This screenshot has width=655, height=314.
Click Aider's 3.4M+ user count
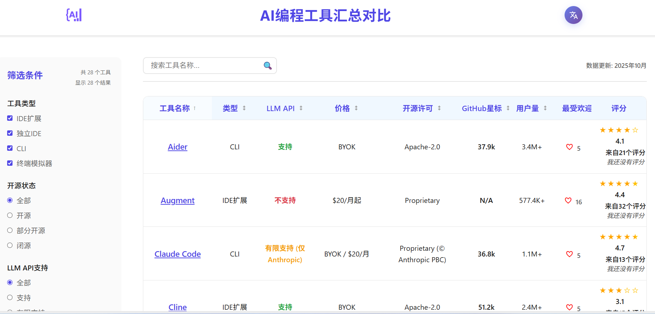(x=532, y=147)
